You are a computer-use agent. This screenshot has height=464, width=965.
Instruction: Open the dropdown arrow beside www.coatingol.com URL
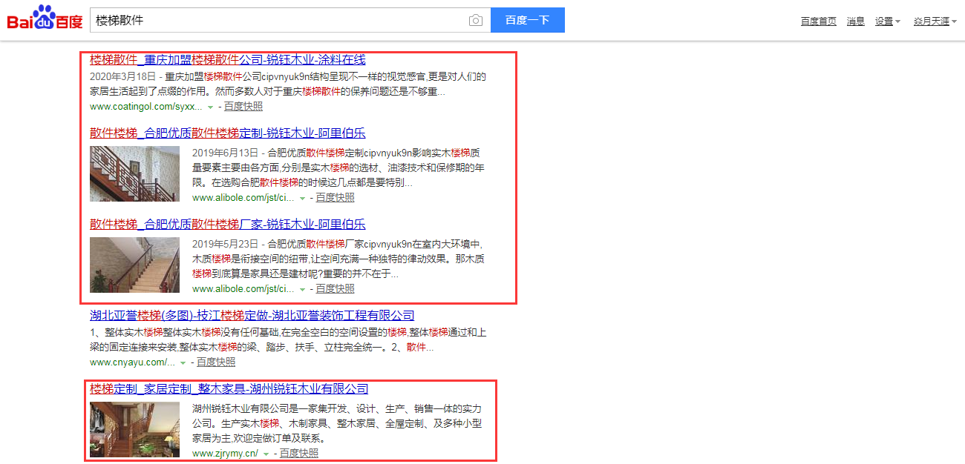(211, 106)
